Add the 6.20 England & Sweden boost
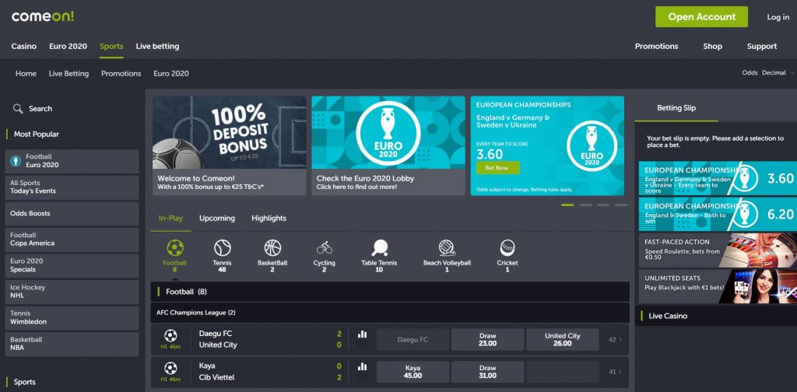The image size is (797, 392). (x=718, y=215)
